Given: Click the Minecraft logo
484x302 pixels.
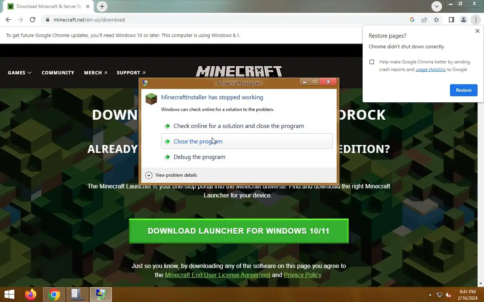Looking at the screenshot, I should point(239,71).
